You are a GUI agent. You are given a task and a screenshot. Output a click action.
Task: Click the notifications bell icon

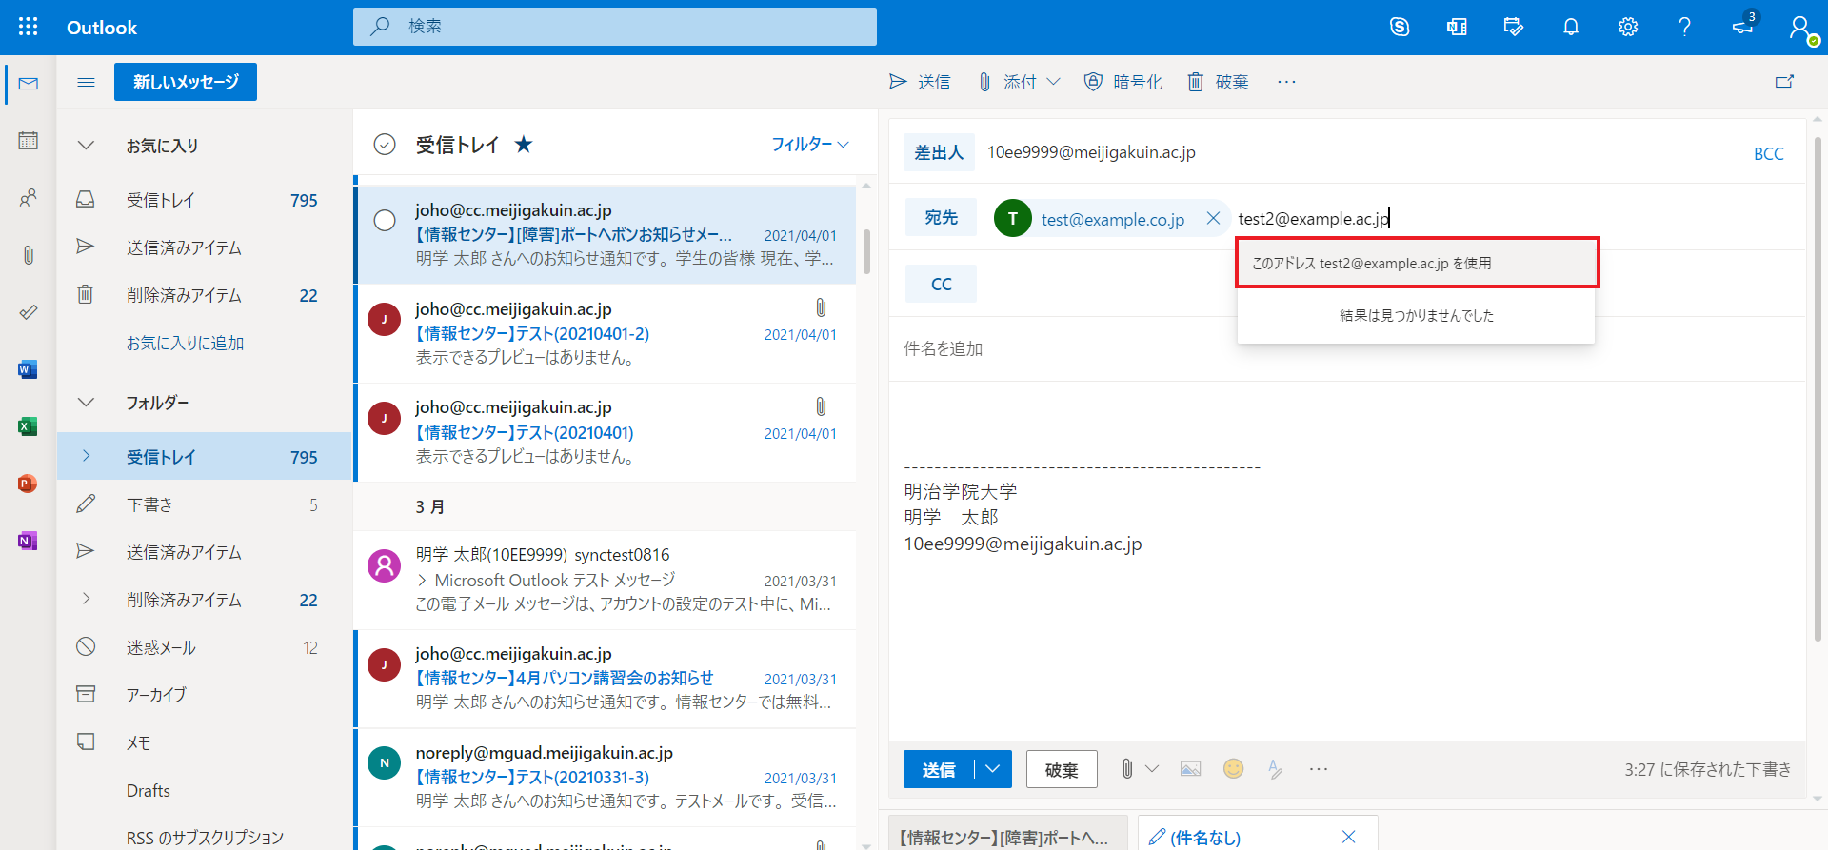click(x=1570, y=27)
